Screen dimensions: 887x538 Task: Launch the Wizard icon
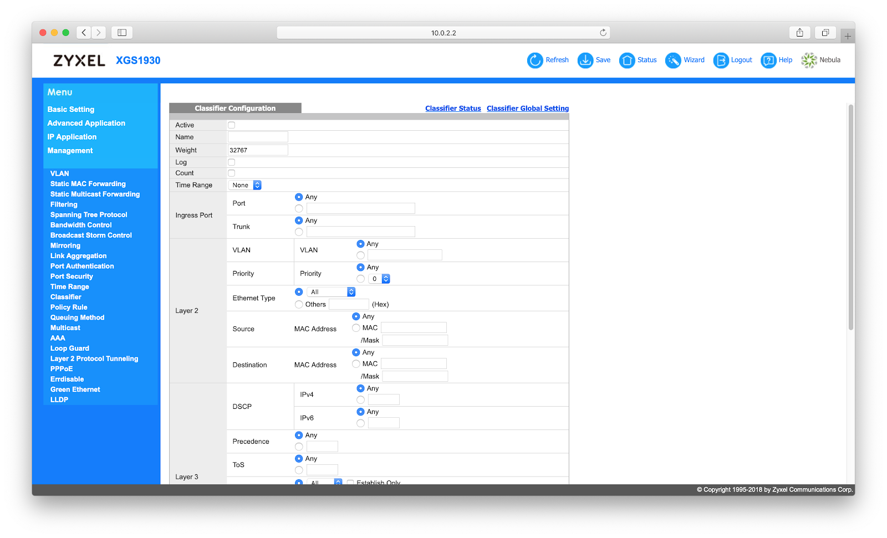(672, 60)
